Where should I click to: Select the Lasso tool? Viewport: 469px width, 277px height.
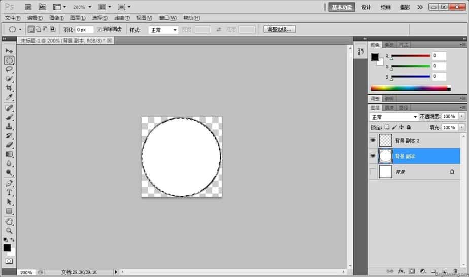coord(9,69)
